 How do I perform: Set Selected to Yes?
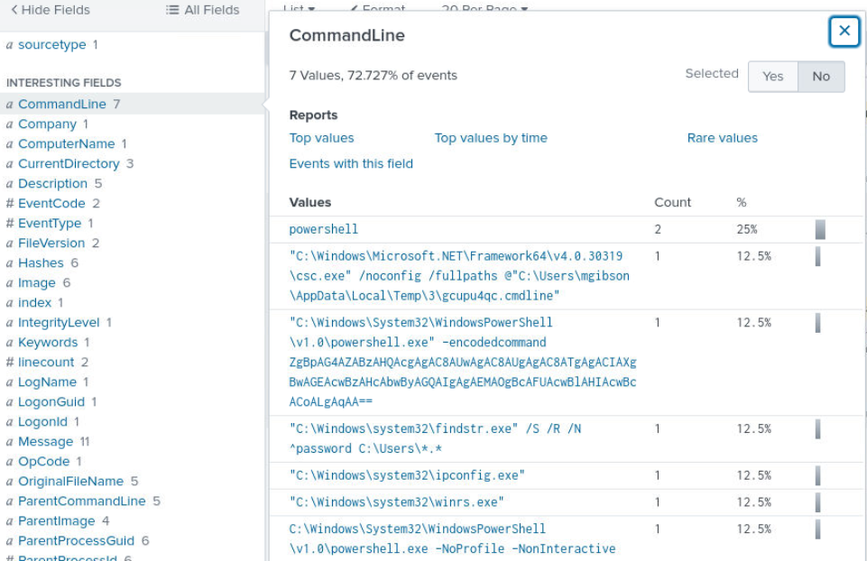click(772, 77)
